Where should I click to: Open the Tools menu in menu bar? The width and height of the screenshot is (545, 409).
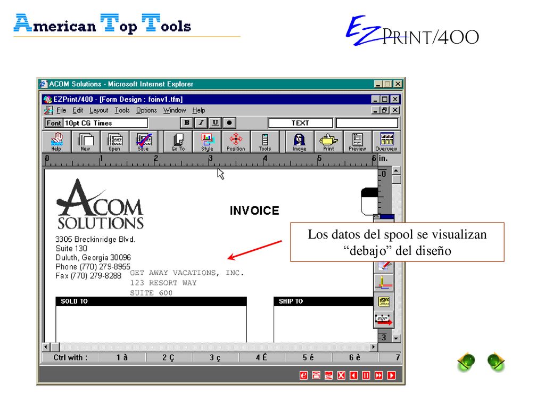[x=122, y=110]
